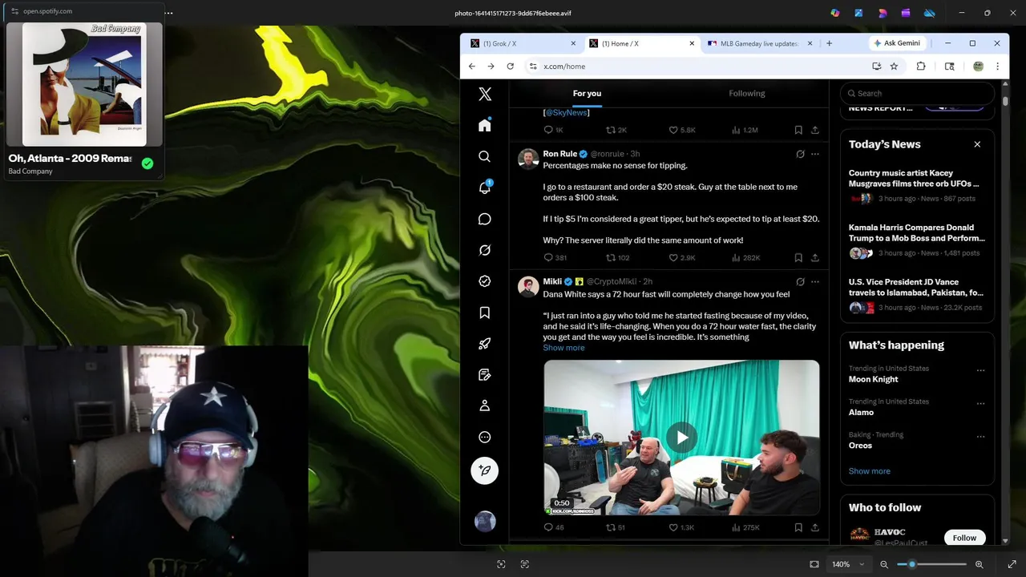Share Ron Rule's tipping post

[x=815, y=258]
